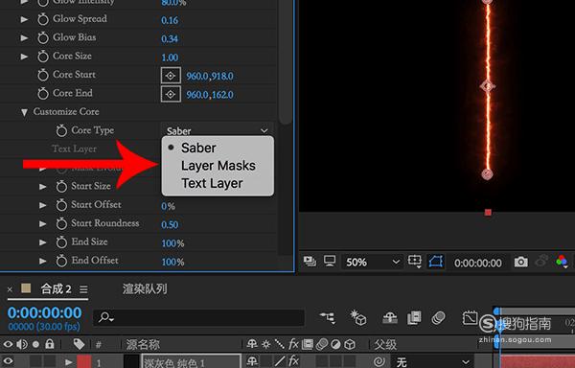575x368 pixels.
Task: Click the Core Start point picker crosshair
Action: click(171, 76)
